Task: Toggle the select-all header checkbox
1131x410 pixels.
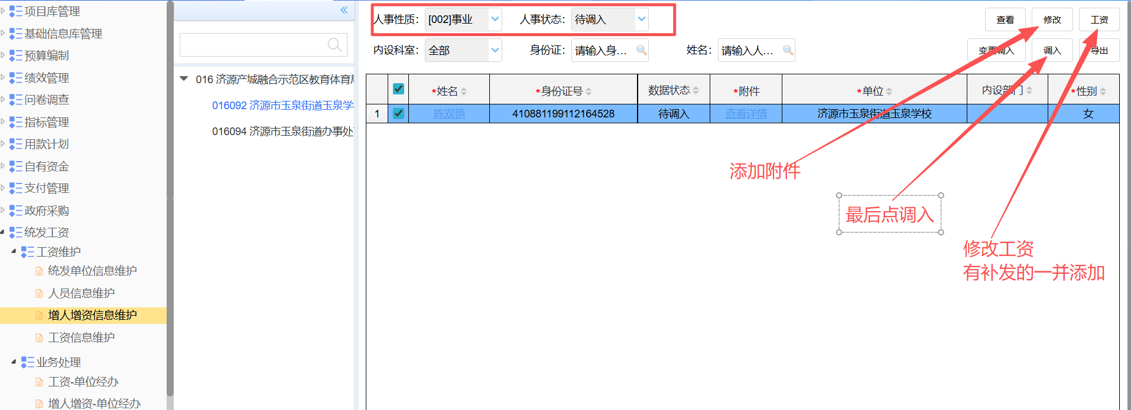Action: [398, 89]
